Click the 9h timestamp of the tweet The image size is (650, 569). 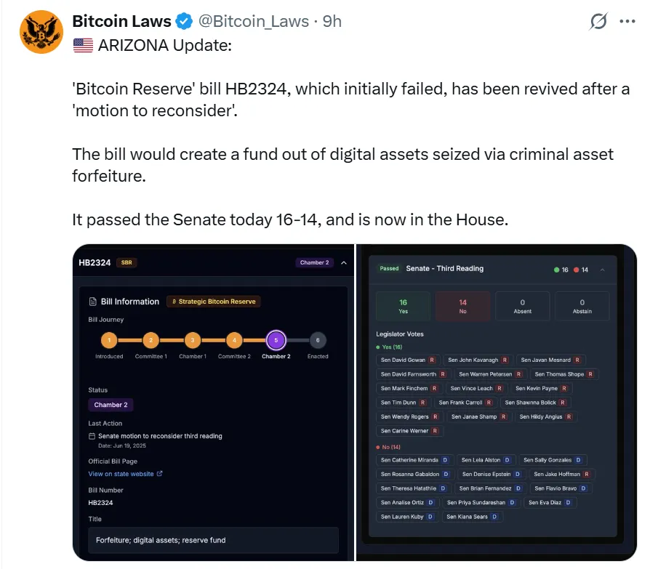(332, 22)
